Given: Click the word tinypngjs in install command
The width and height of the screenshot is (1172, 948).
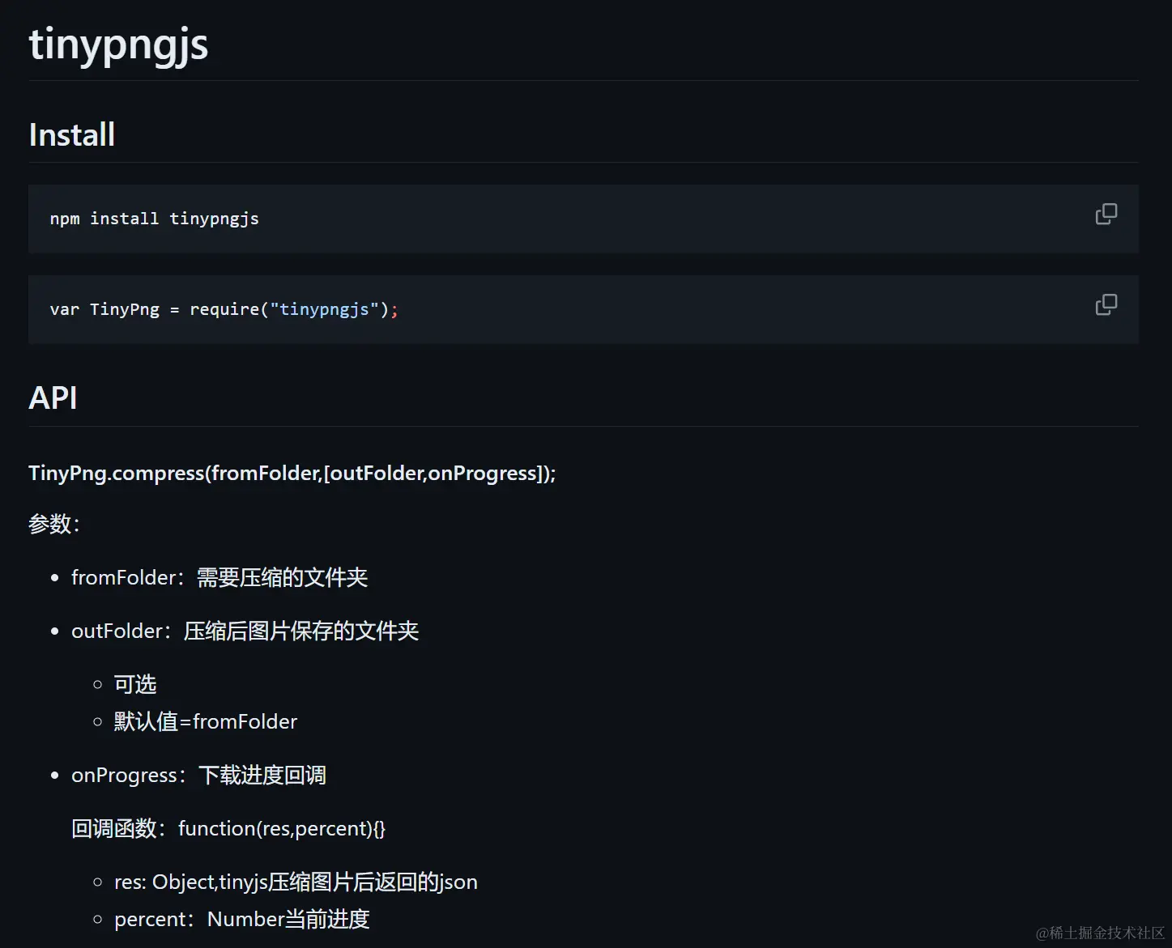Looking at the screenshot, I should 215,219.
